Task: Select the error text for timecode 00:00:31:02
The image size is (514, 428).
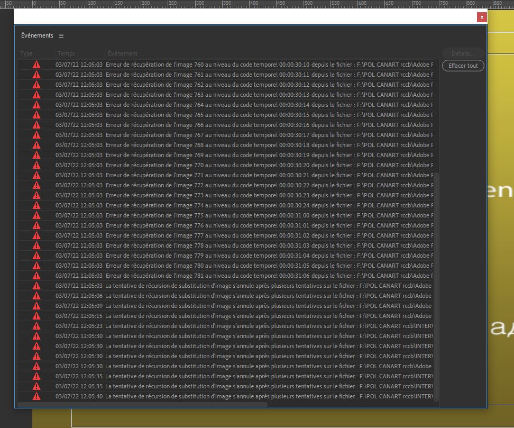Action: (x=270, y=235)
